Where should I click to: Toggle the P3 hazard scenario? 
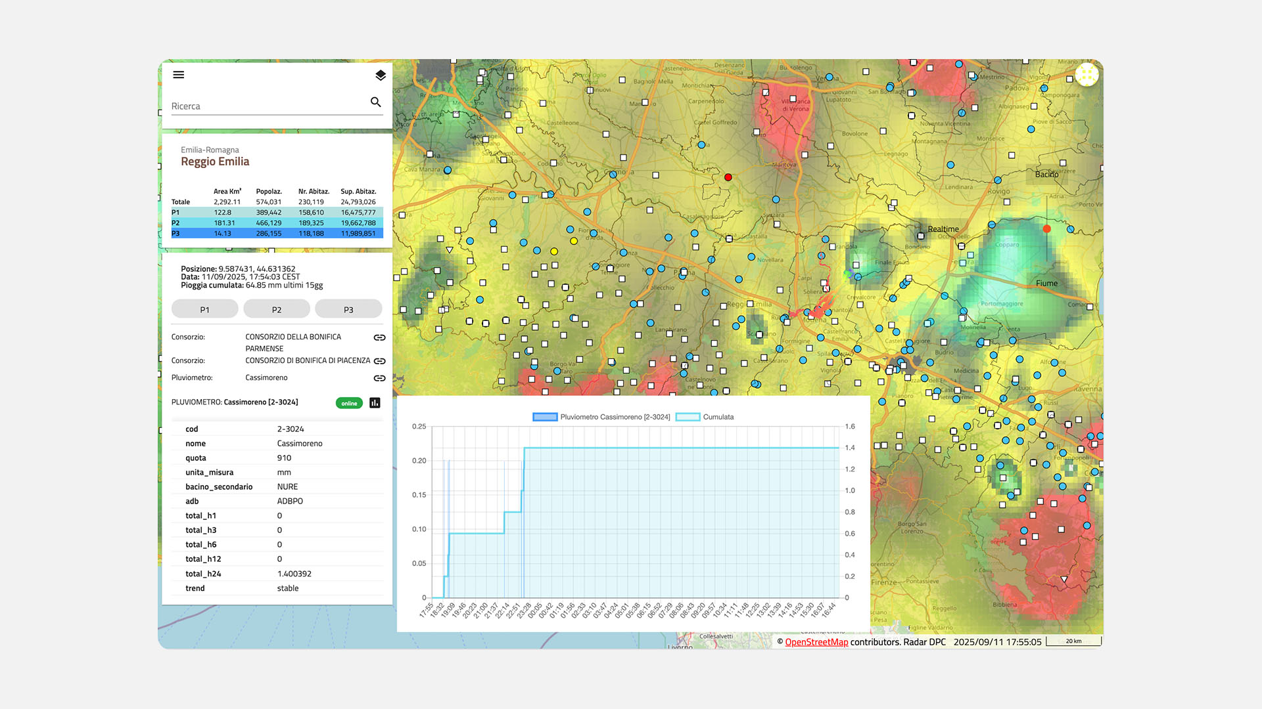pyautogui.click(x=348, y=309)
